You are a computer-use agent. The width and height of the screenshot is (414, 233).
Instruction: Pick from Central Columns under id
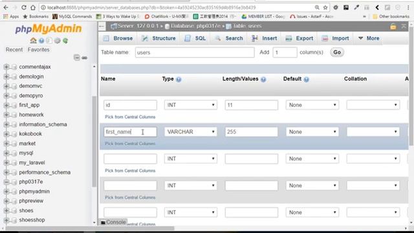point(130,116)
